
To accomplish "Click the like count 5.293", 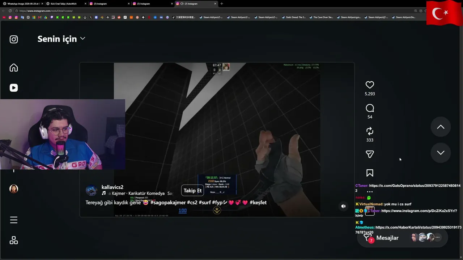I will [370, 94].
